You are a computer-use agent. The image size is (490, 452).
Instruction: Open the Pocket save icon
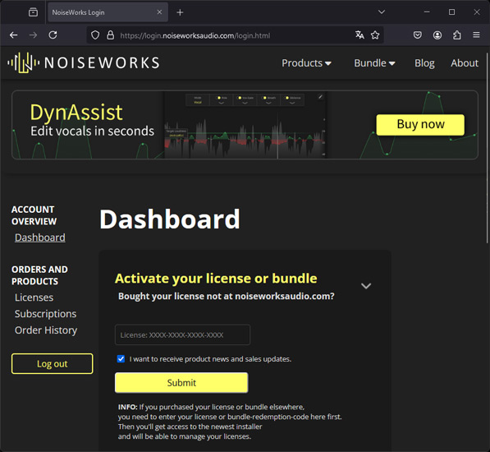click(x=418, y=35)
